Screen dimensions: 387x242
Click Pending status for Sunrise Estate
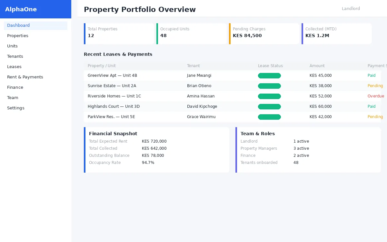tap(375, 86)
